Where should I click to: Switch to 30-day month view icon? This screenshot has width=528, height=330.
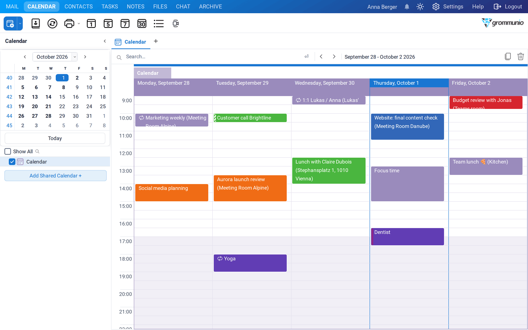coord(142,23)
